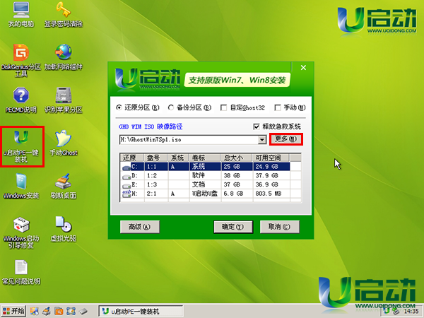Launch the DiskGenius分区工具 icon
Image resolution: width=424 pixels, height=318 pixels.
tap(21, 60)
